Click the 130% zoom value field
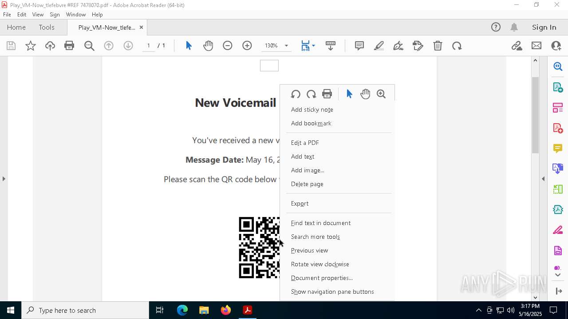568x319 pixels. tap(271, 46)
